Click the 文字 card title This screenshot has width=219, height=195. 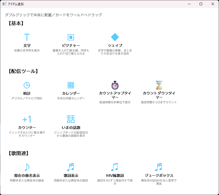[x=27, y=46]
